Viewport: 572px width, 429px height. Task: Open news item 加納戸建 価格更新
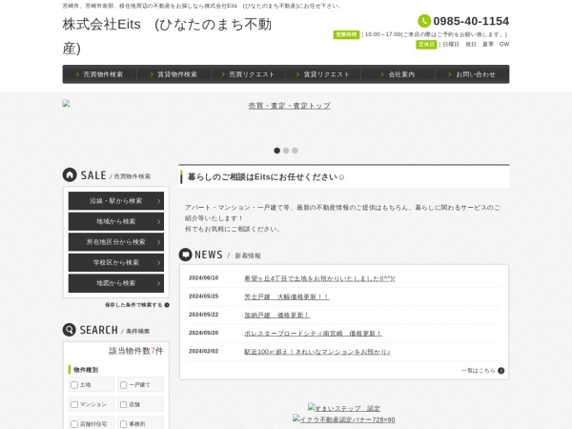[276, 316]
